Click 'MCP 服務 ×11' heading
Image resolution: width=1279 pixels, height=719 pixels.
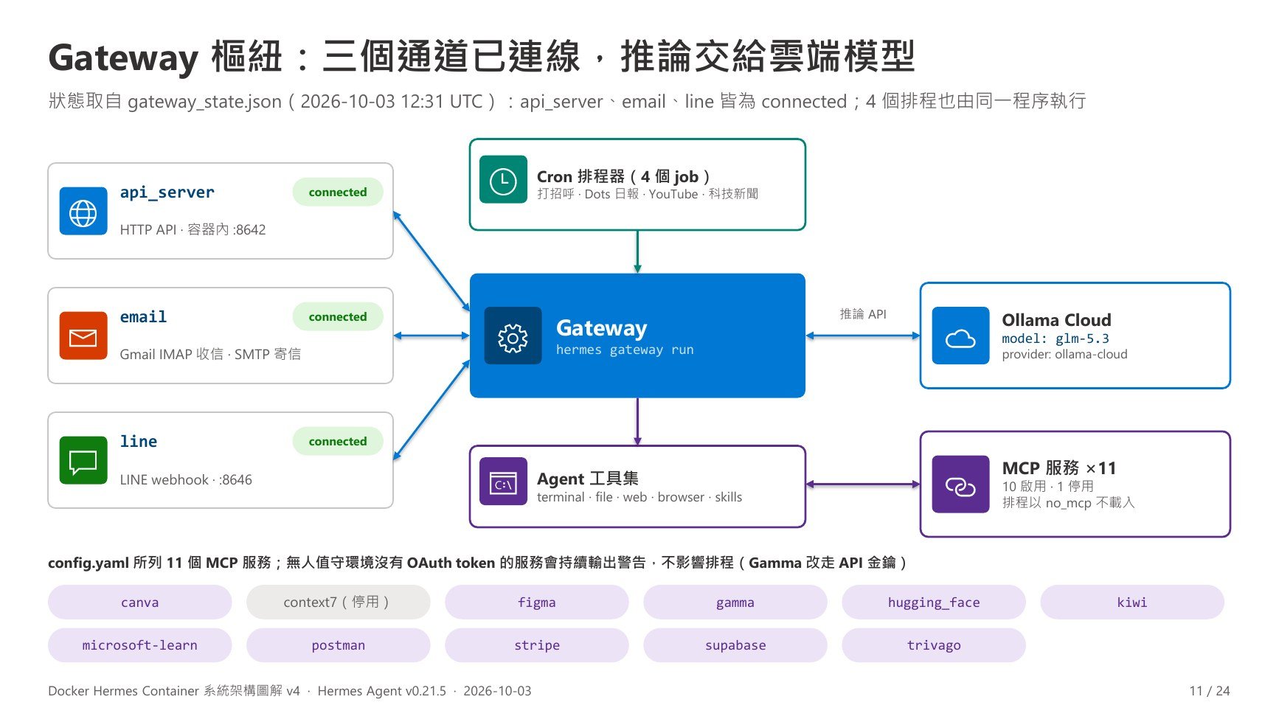tap(1059, 468)
